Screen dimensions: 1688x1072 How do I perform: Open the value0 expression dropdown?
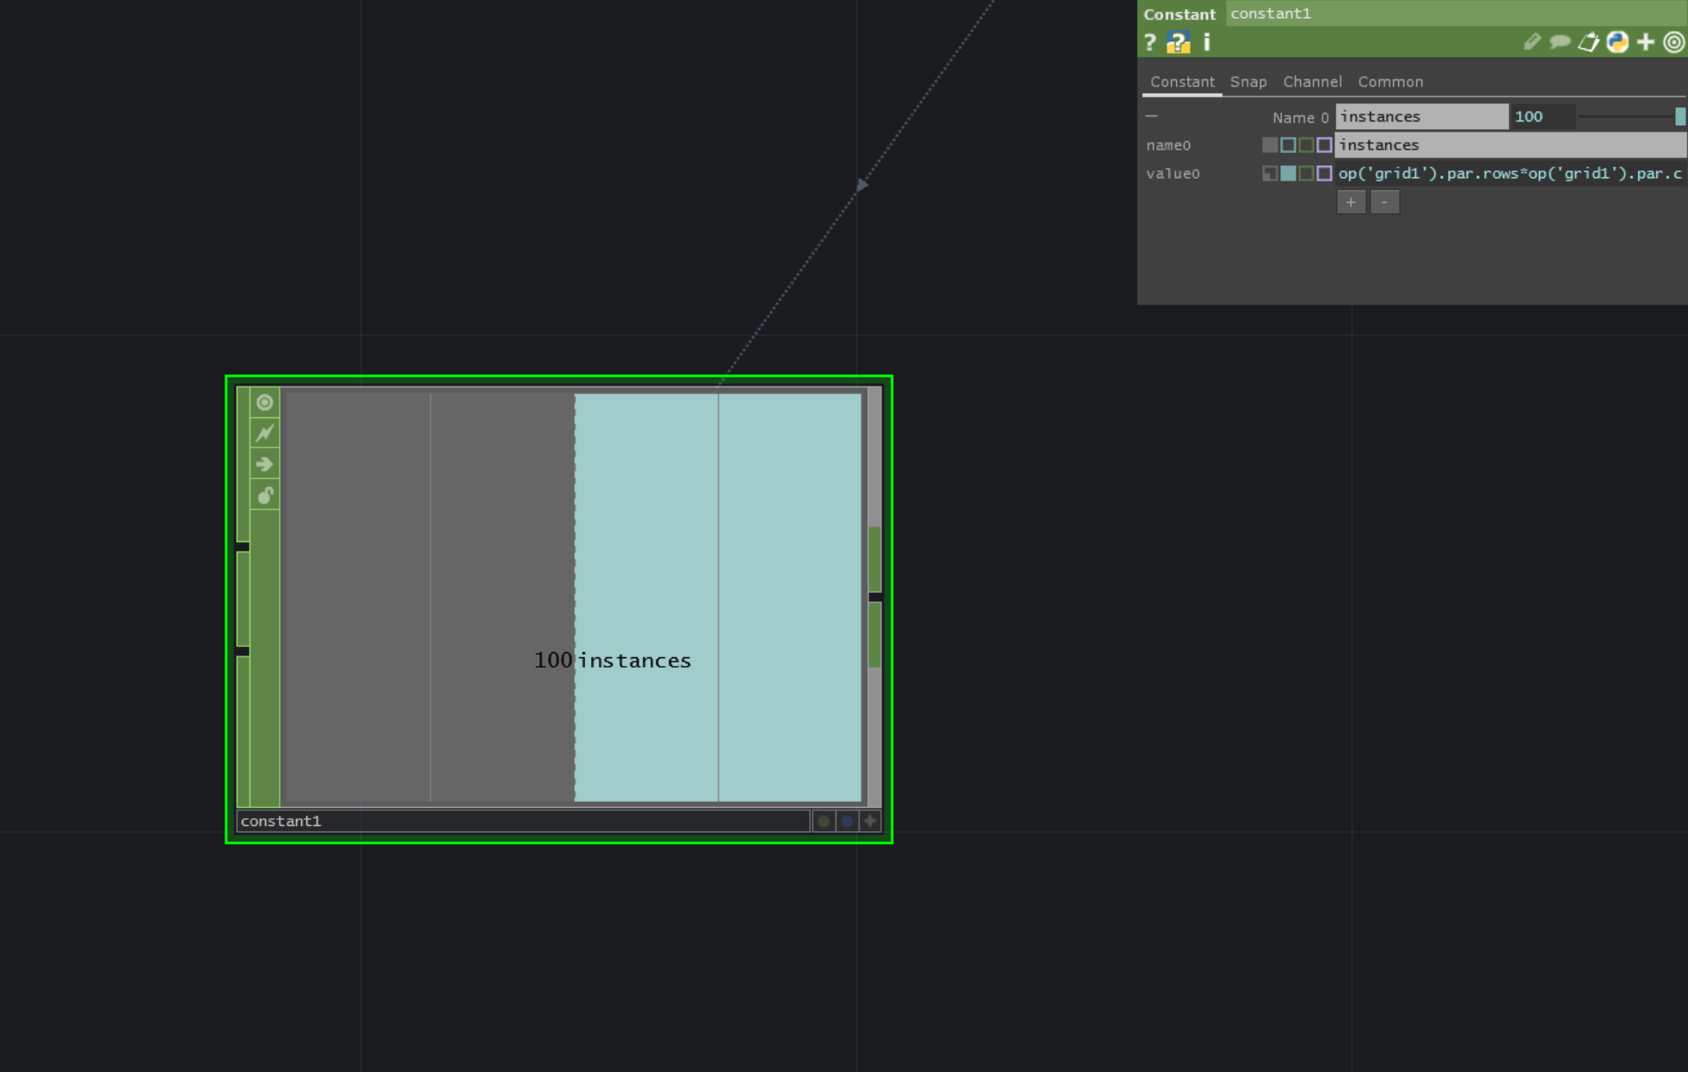(x=1268, y=174)
